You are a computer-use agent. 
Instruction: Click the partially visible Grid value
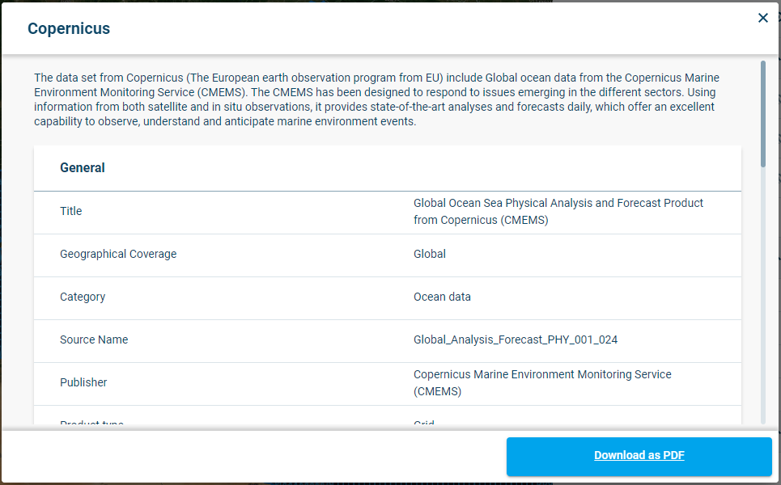pyautogui.click(x=424, y=424)
